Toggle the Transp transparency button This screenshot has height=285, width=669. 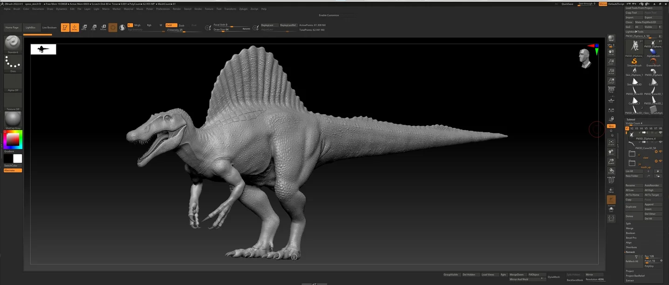pos(611,190)
